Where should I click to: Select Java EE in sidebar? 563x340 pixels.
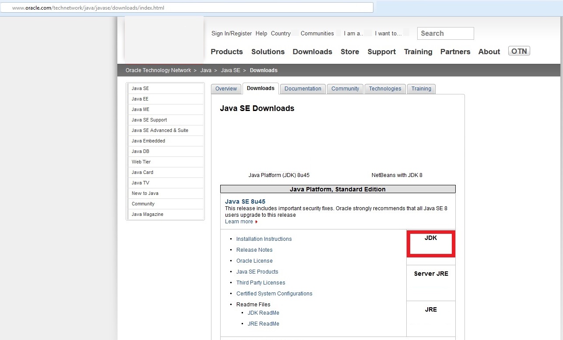166,99
